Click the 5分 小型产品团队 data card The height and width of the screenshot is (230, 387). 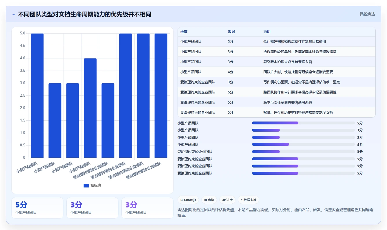coord(37,208)
